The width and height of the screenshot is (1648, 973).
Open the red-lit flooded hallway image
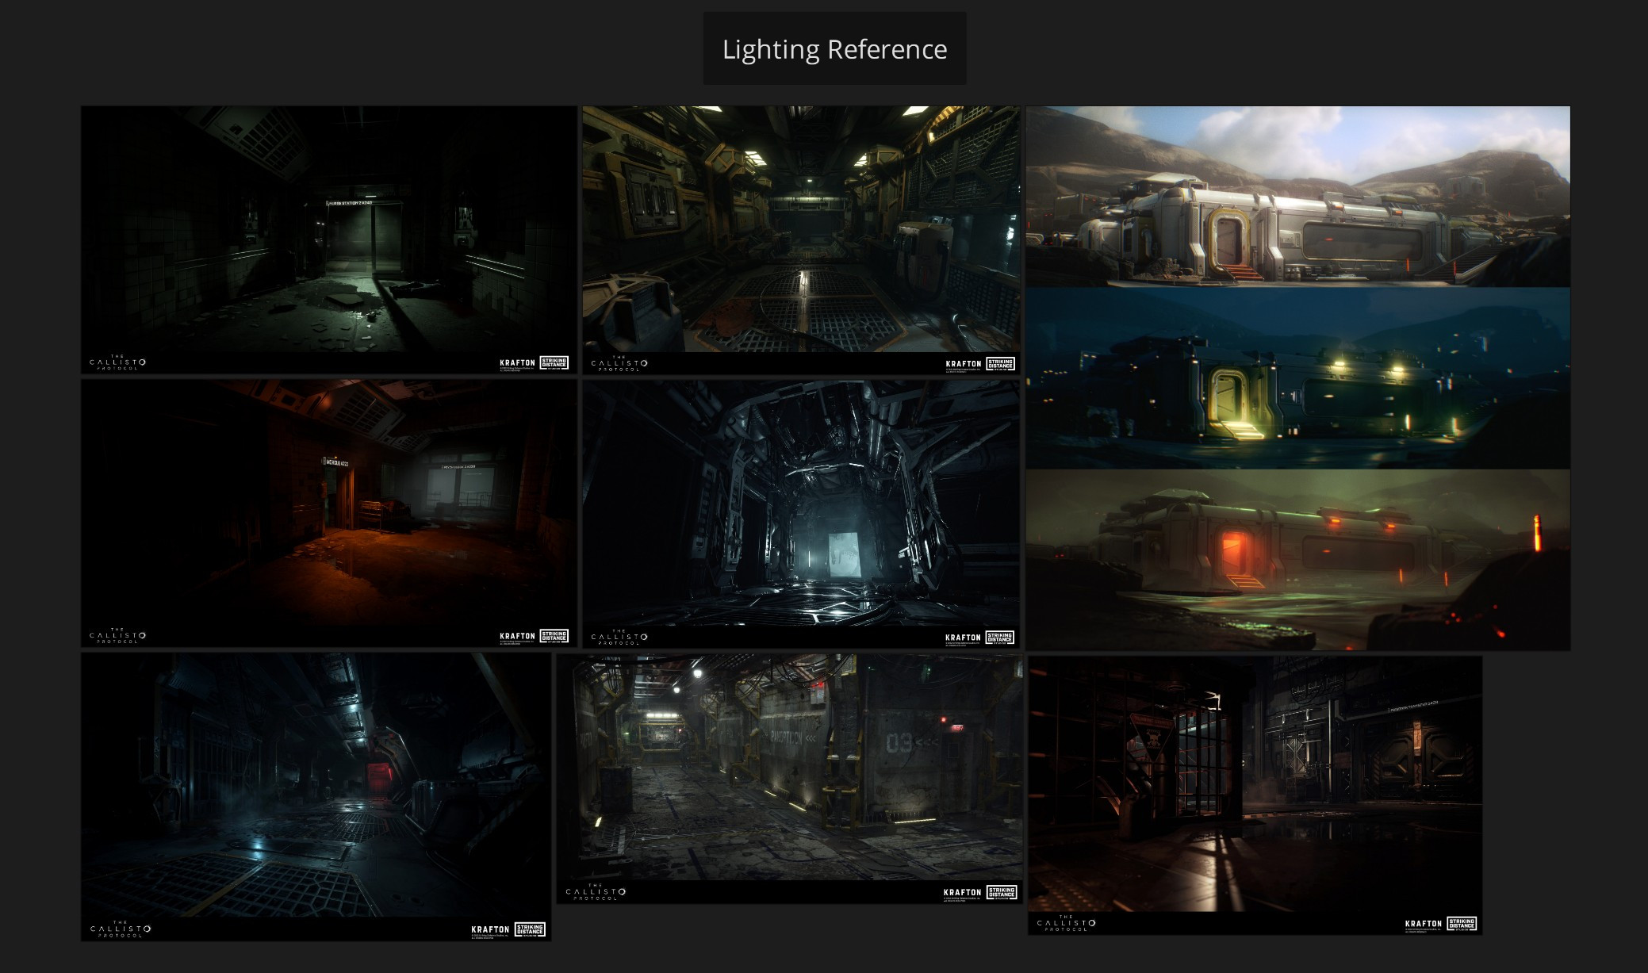tap(329, 513)
